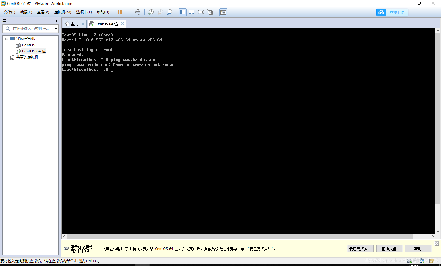Click the keyboard hint icon in install bar
The width and height of the screenshot is (441, 266).
click(66, 249)
